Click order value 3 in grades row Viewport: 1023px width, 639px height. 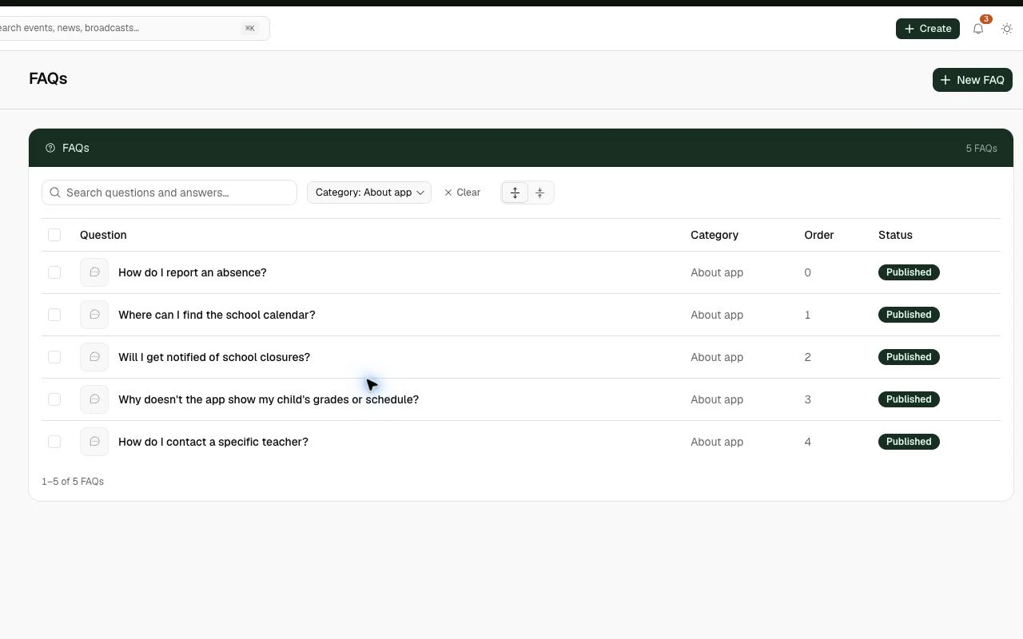tap(807, 399)
